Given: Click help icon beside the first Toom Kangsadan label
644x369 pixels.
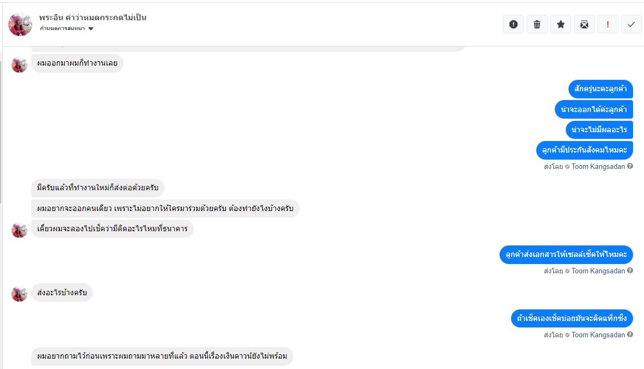Looking at the screenshot, I should (630, 166).
